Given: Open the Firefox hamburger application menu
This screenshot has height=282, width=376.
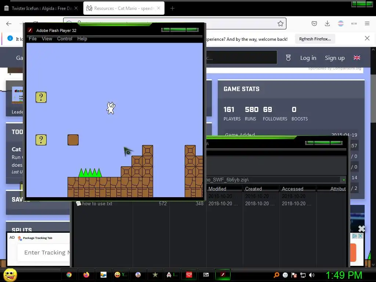Looking at the screenshot, I should tap(367, 23).
